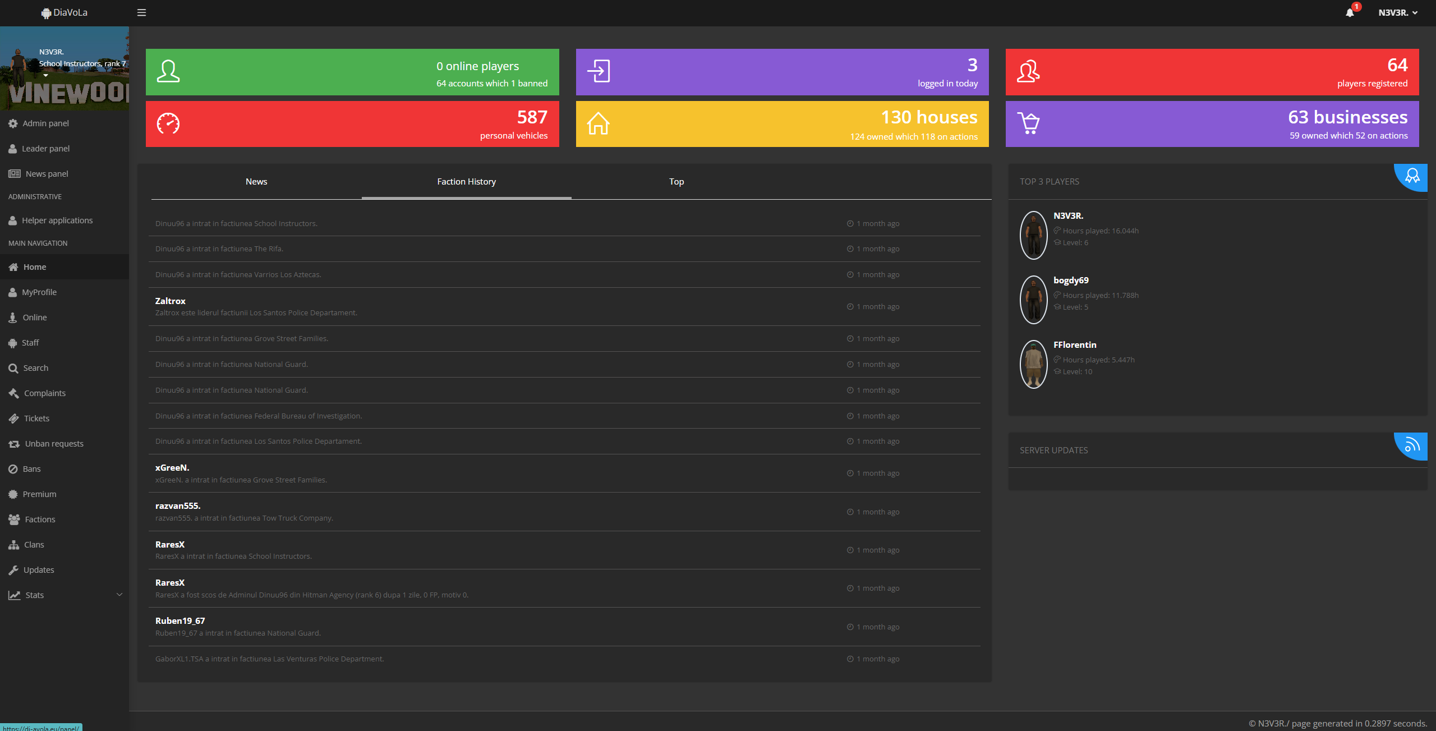The height and width of the screenshot is (731, 1436).
Task: Switch to the News tab
Action: pyautogui.click(x=256, y=182)
